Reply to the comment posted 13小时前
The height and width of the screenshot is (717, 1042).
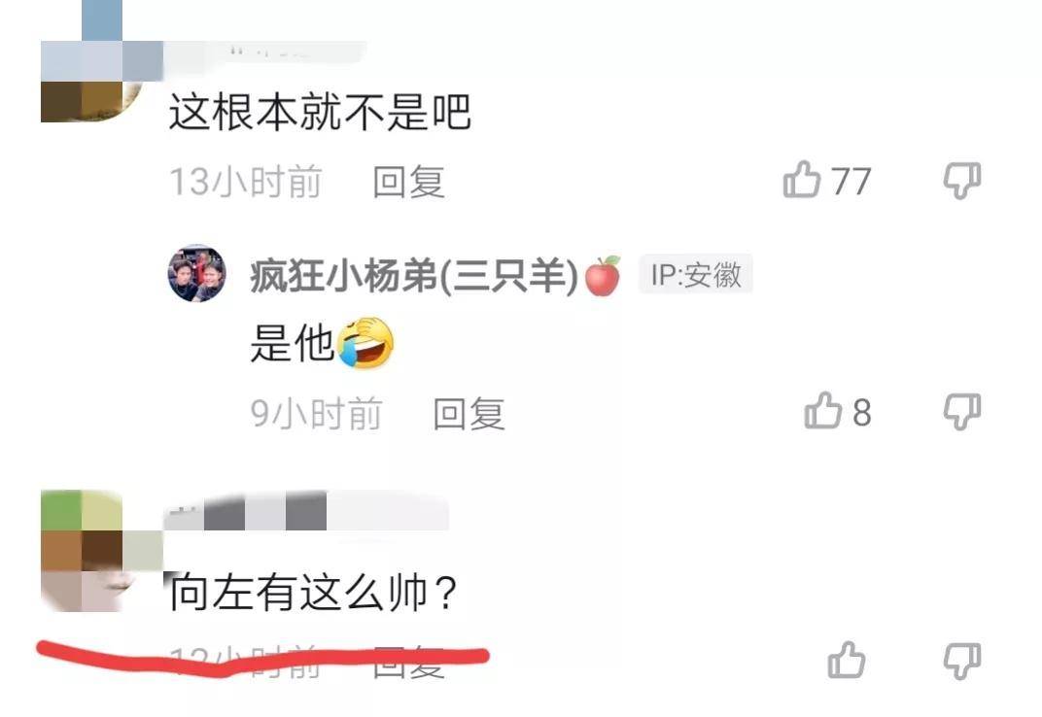coord(408,182)
